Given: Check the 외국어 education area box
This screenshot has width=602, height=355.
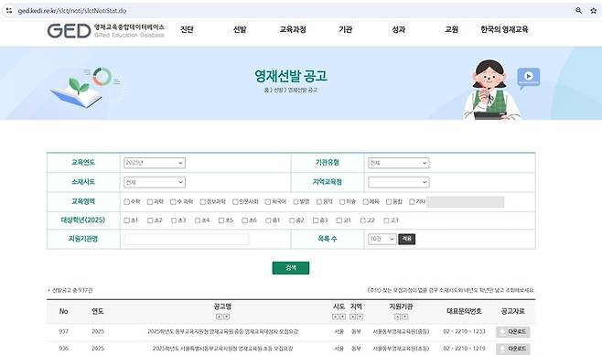Looking at the screenshot, I should point(268,202).
